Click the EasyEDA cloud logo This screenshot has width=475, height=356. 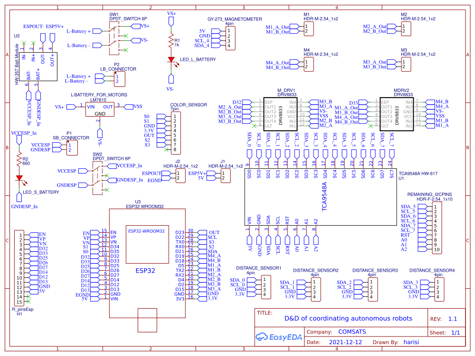pos(265,337)
